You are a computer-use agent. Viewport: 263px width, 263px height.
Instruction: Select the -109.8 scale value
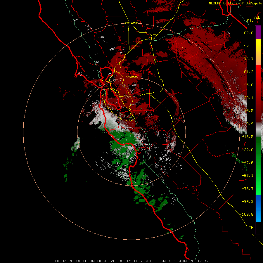coord(246,214)
